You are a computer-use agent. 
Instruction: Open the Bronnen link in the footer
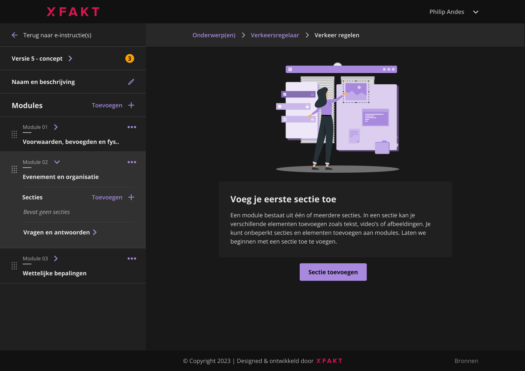pyautogui.click(x=466, y=361)
